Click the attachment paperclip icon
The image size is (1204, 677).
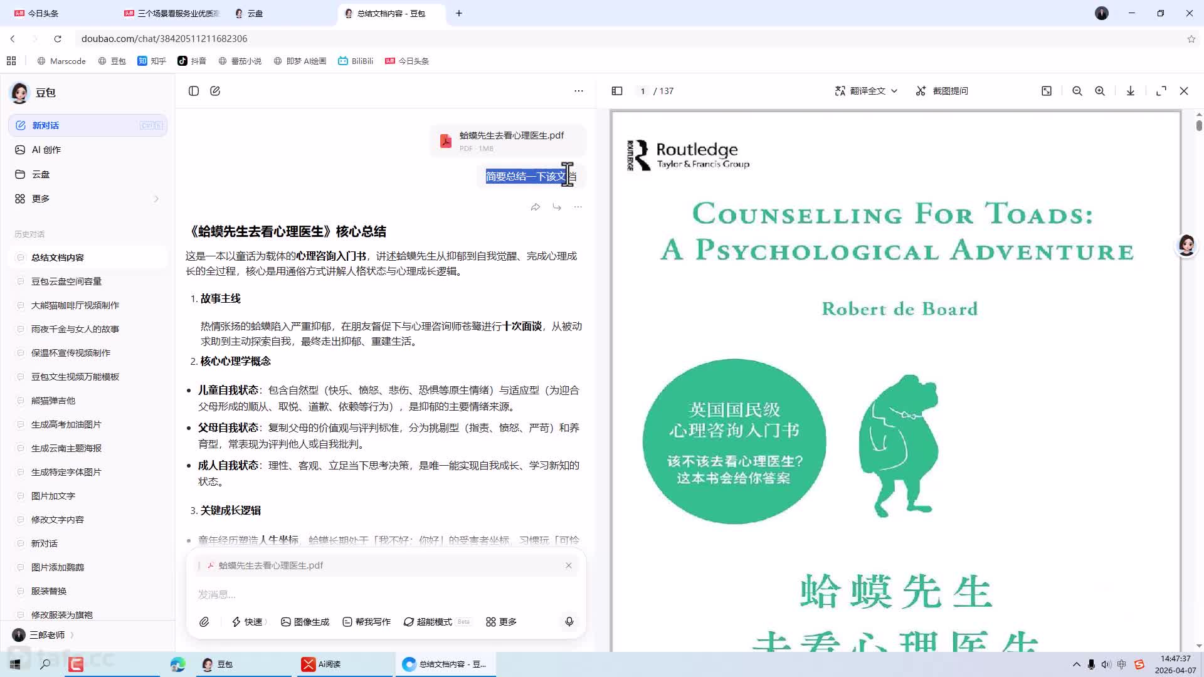[204, 622]
